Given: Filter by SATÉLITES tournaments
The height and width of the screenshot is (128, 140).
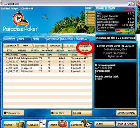Looking at the screenshot, I should pyautogui.click(x=35, y=50).
